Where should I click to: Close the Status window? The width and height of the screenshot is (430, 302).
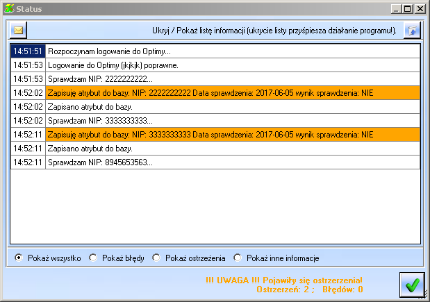tap(420, 9)
